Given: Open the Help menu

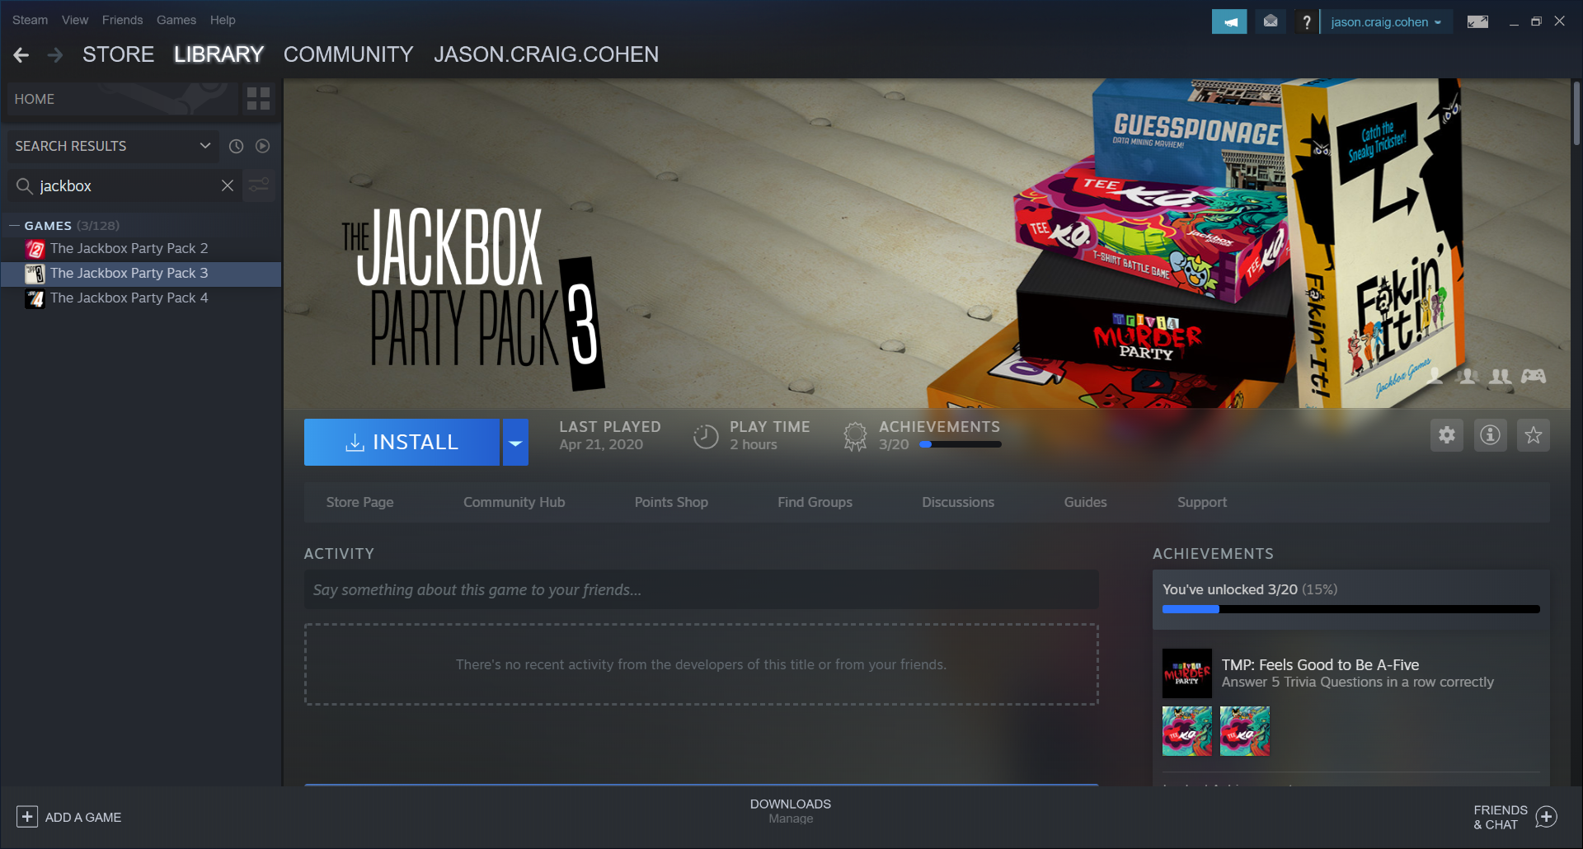Looking at the screenshot, I should click(x=223, y=20).
